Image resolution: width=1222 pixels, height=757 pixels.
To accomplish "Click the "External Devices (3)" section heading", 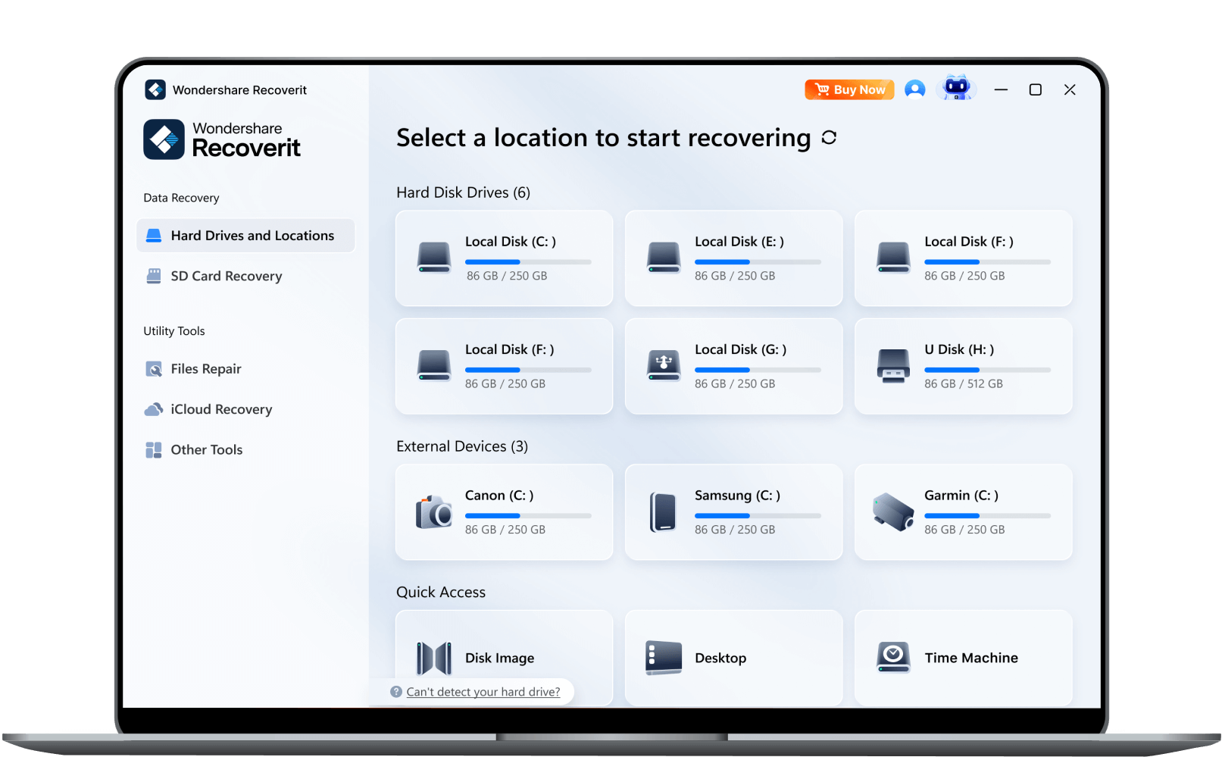I will pyautogui.click(x=462, y=446).
